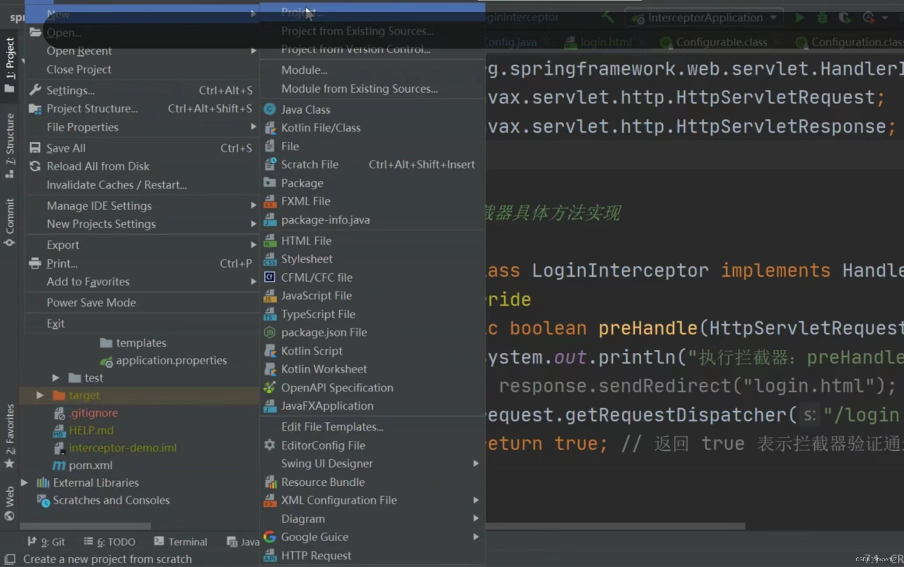The height and width of the screenshot is (567, 904).
Task: Toggle the 1: Project side panel
Action: click(9, 65)
